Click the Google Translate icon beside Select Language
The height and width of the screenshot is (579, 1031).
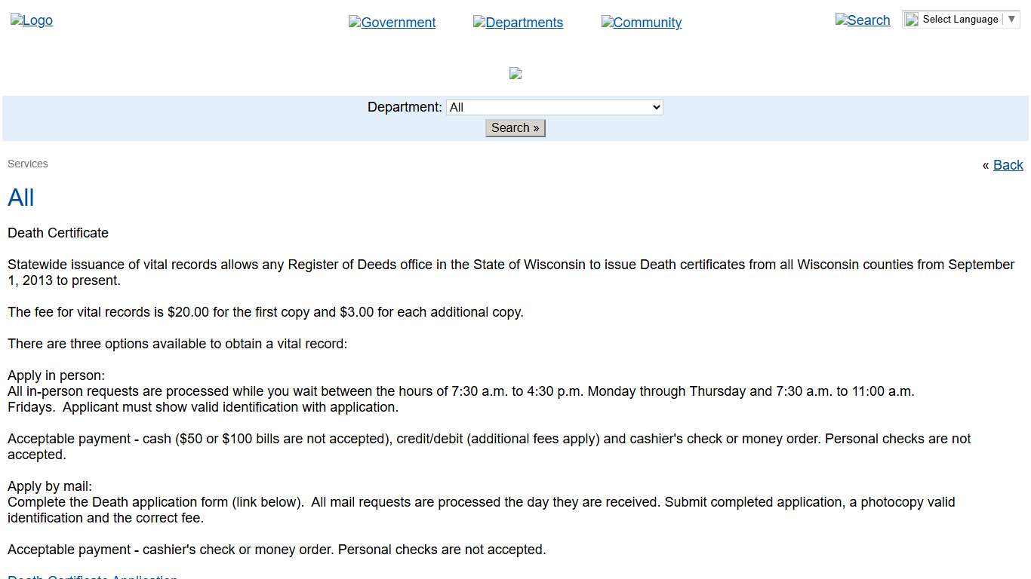(912, 20)
